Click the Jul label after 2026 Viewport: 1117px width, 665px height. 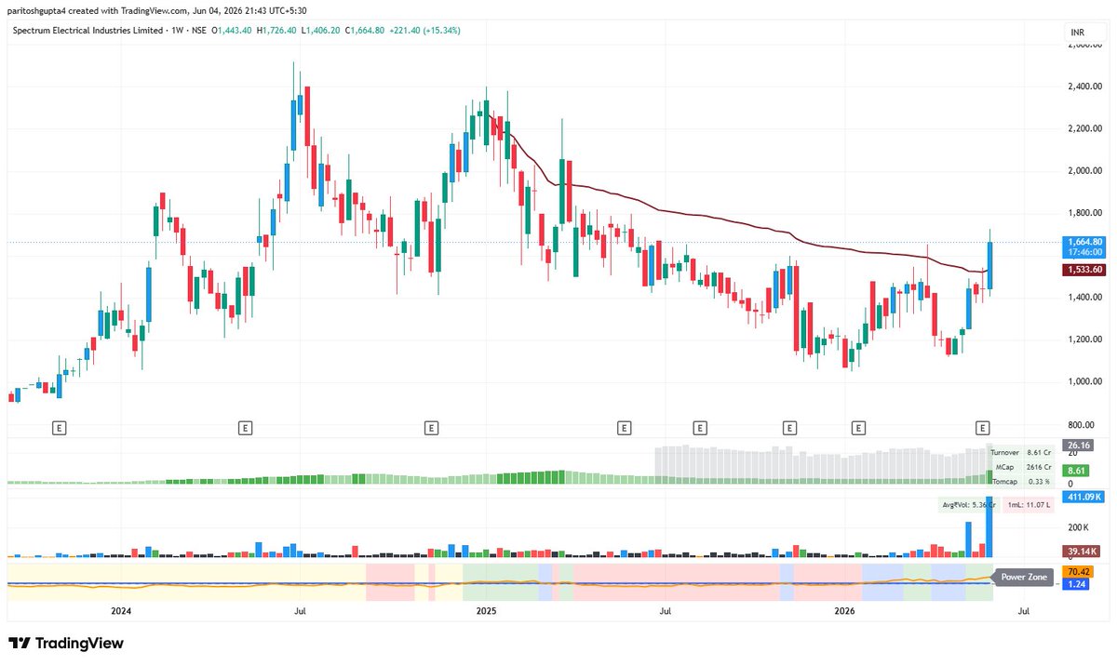point(1024,611)
